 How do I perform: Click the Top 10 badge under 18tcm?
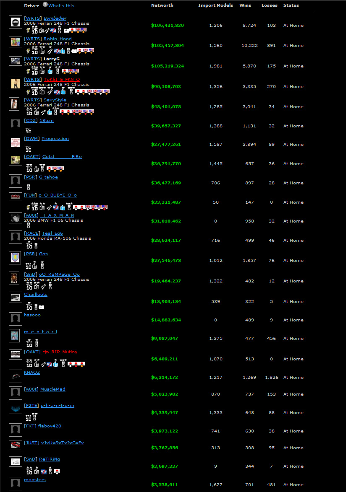click(x=29, y=131)
